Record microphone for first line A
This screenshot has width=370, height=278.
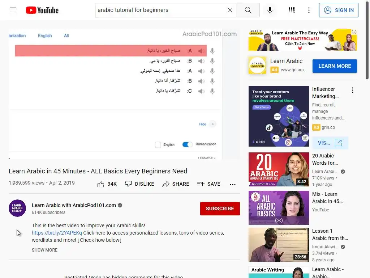tap(212, 51)
